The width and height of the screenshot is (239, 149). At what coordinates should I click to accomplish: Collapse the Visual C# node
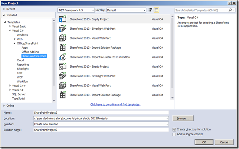click(10, 30)
